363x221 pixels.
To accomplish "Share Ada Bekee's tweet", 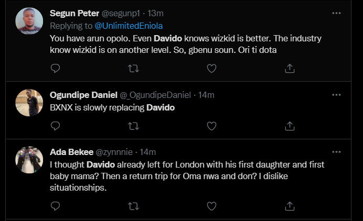I will pos(289,206).
